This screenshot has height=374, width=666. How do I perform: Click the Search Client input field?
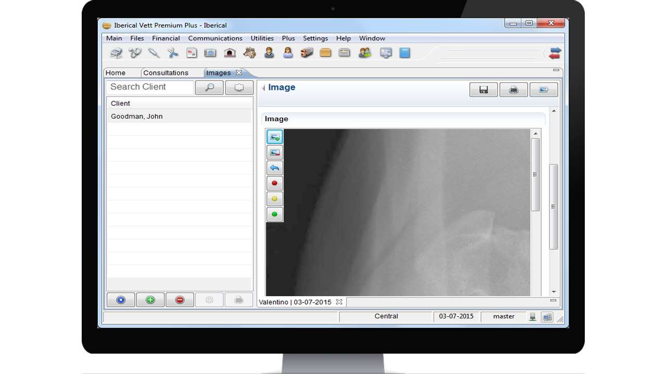click(150, 87)
